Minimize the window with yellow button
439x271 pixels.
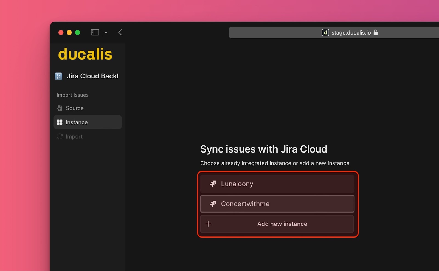(69, 33)
